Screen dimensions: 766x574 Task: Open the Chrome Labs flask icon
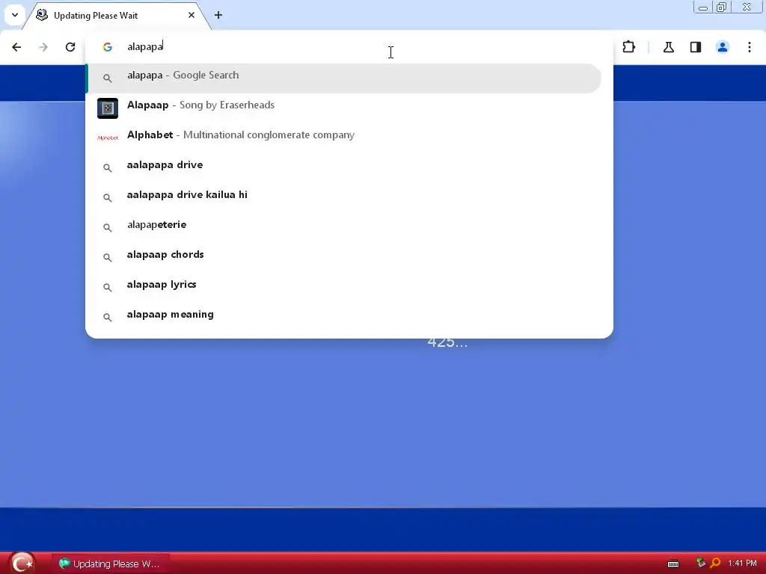pyautogui.click(x=669, y=47)
